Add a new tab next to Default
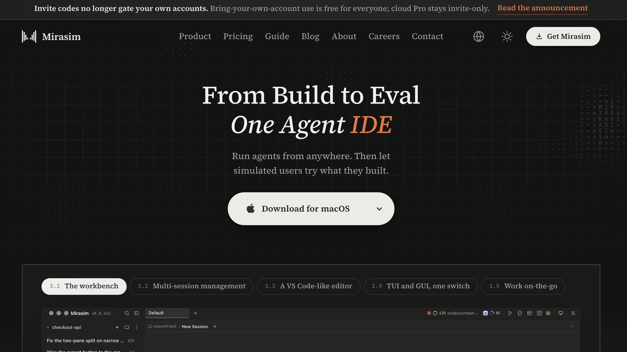The height and width of the screenshot is (352, 627). click(195, 313)
